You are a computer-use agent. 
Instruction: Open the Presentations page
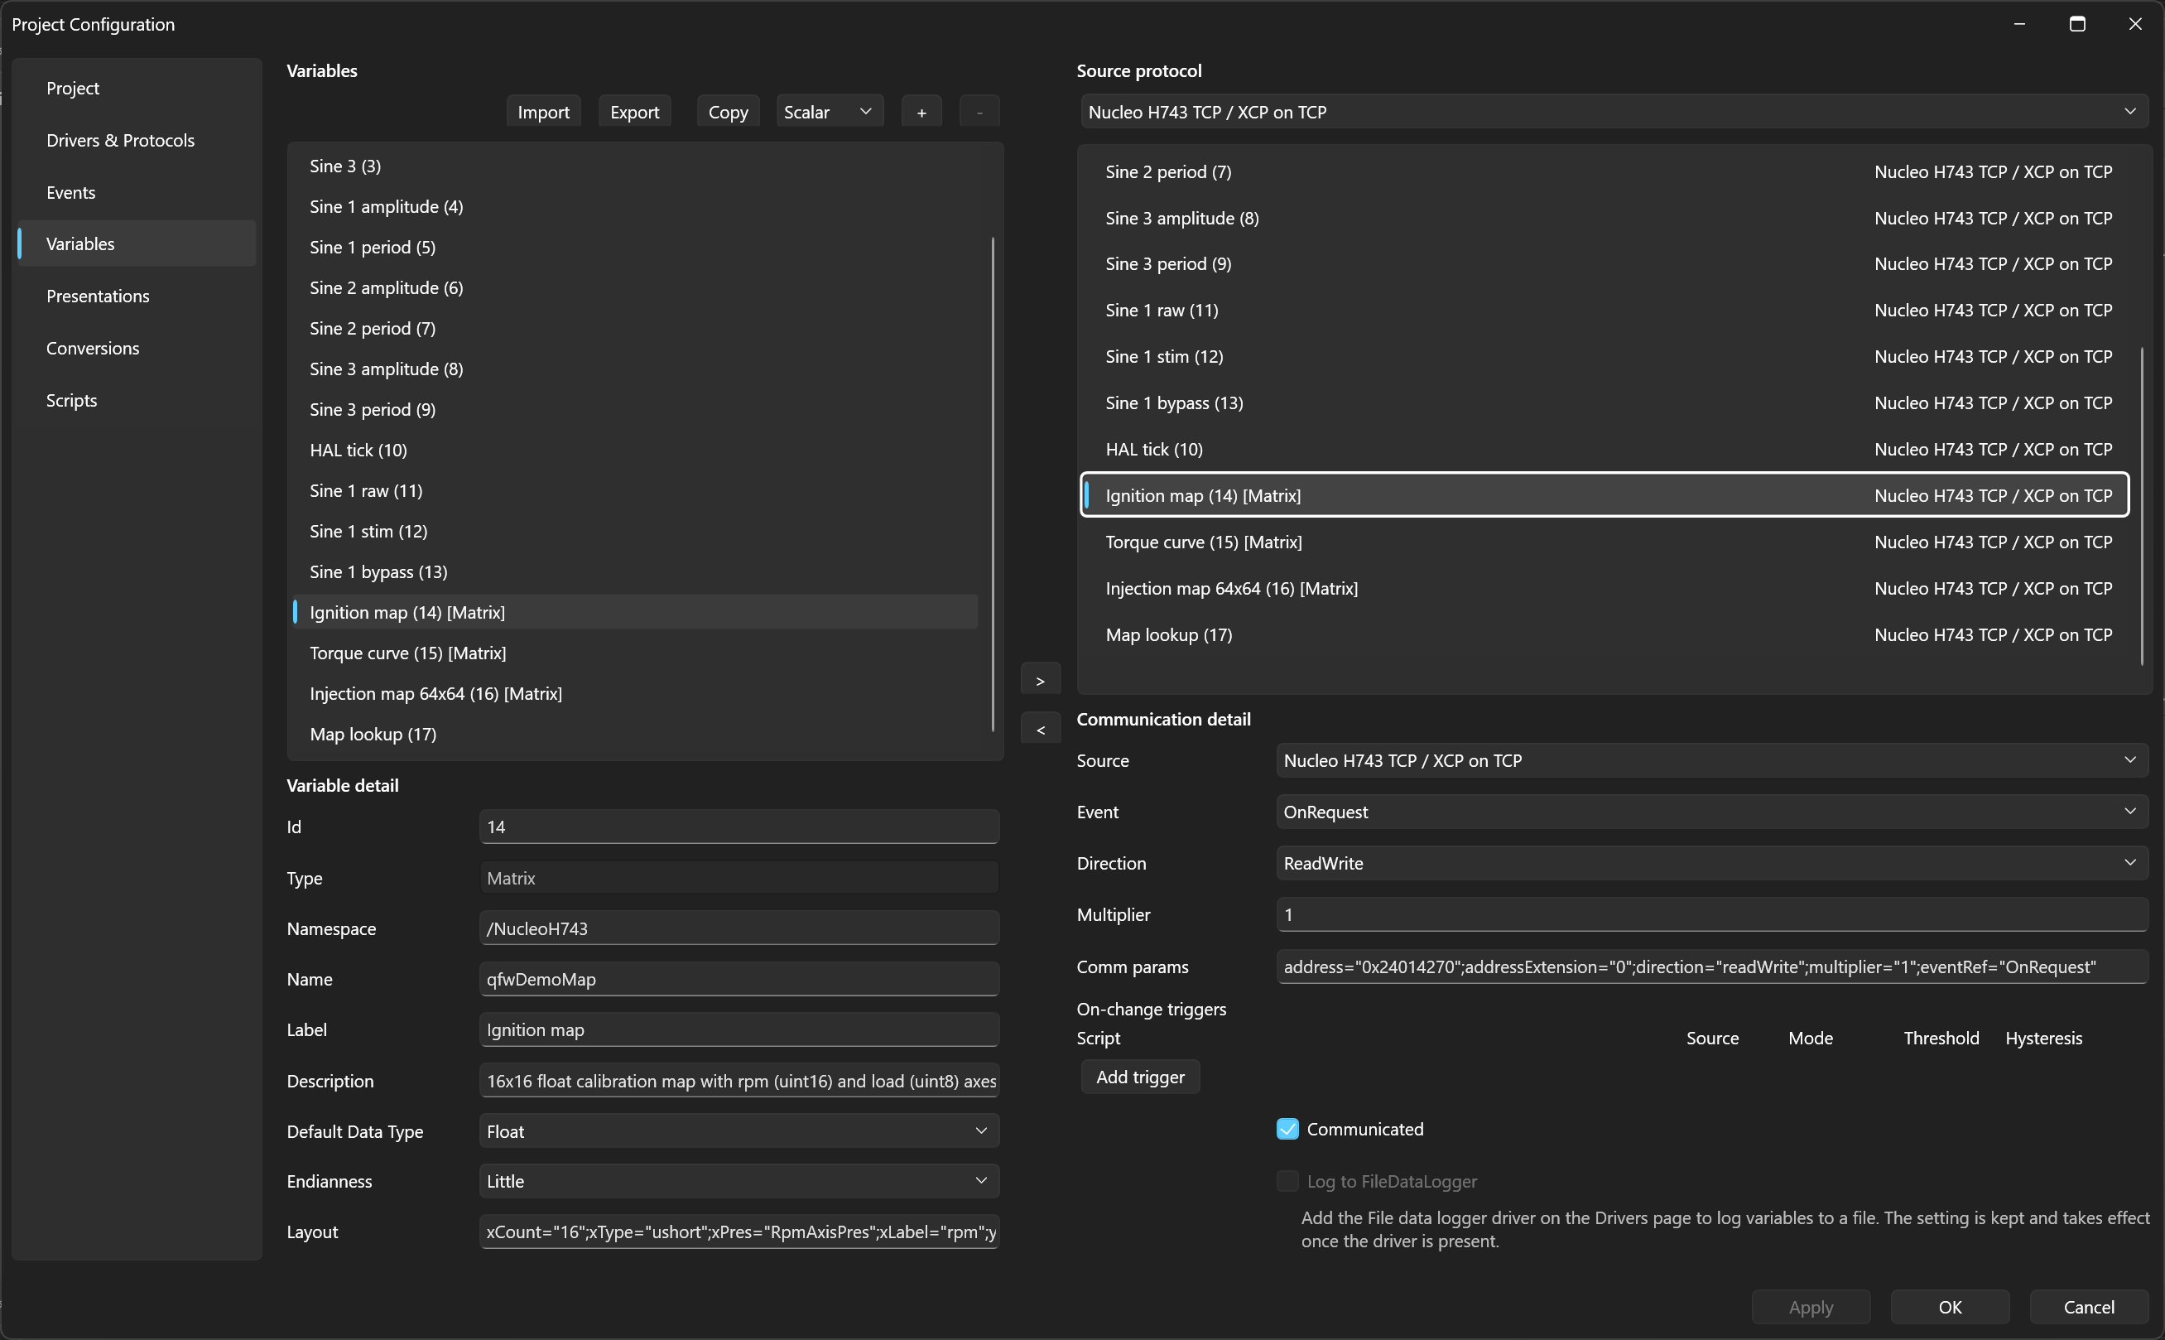(x=137, y=296)
